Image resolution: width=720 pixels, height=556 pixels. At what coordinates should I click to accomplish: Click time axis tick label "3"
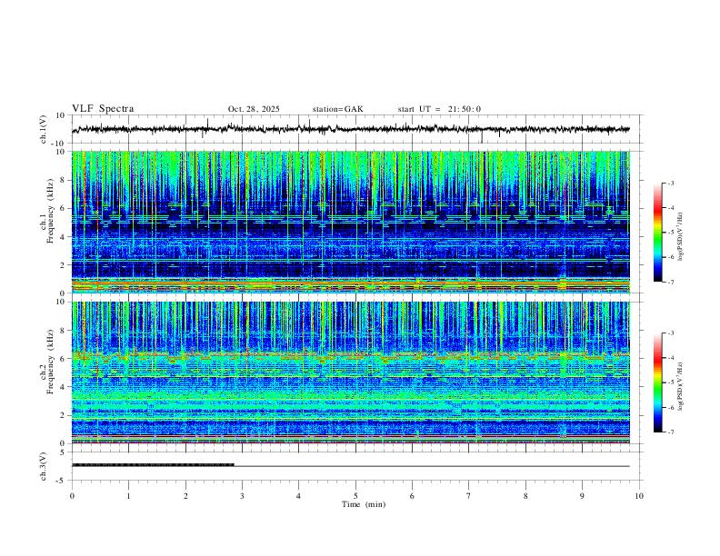click(x=242, y=496)
